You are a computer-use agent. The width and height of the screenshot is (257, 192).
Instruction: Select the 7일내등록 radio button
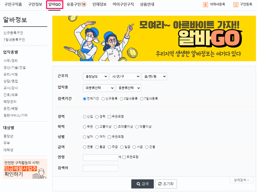pyautogui.click(x=142, y=99)
